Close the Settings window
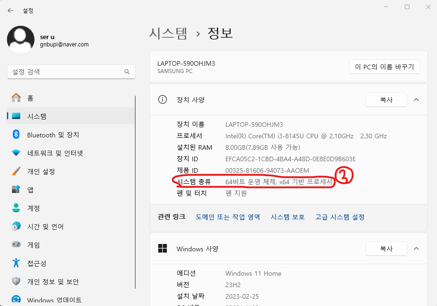Screen dimensions: 437x306 (428, 7)
